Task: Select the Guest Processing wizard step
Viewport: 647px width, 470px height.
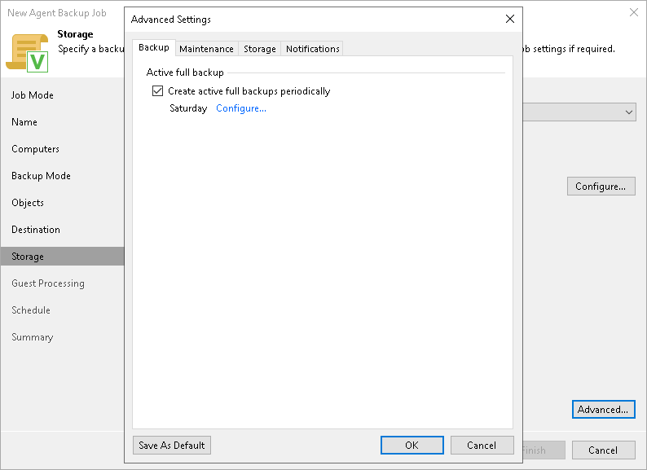Action: [x=48, y=283]
